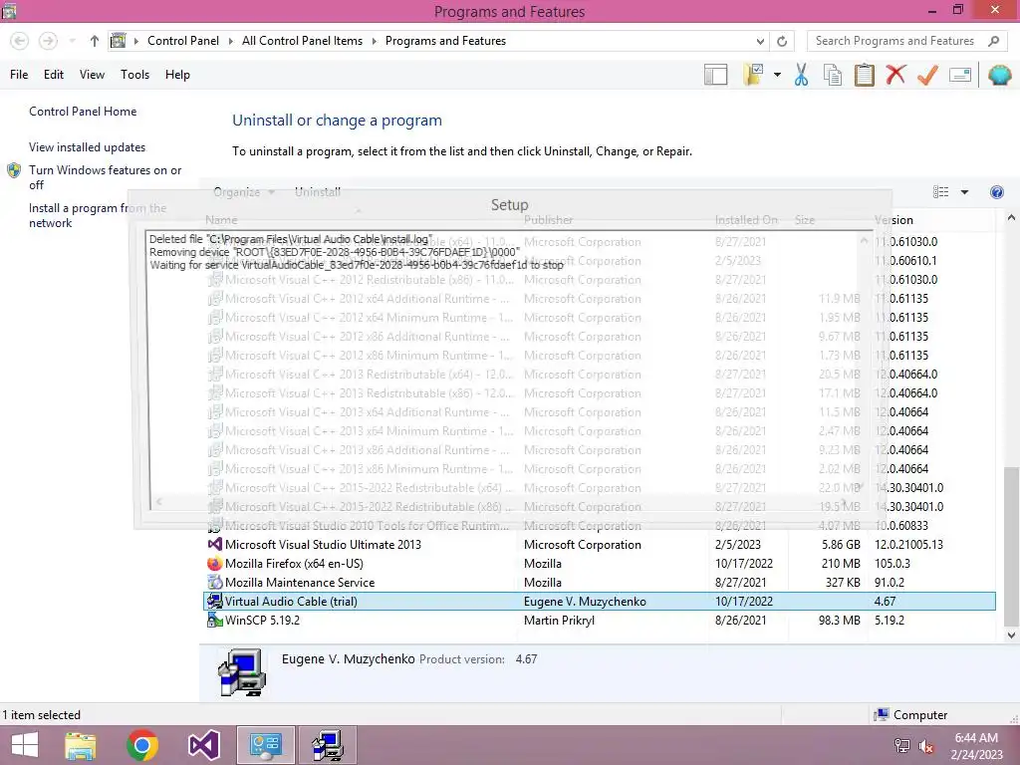This screenshot has width=1020, height=765.
Task: Click the folder options toolbar icon
Action: tap(753, 75)
